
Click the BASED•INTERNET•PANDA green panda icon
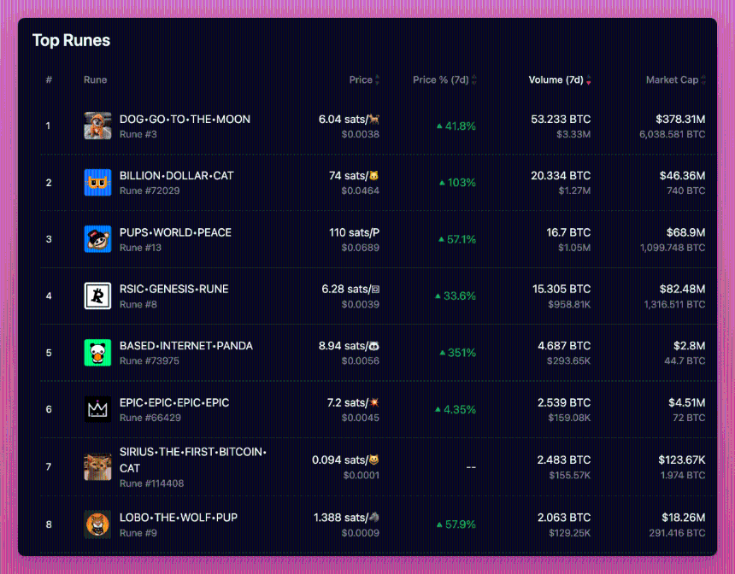click(97, 353)
